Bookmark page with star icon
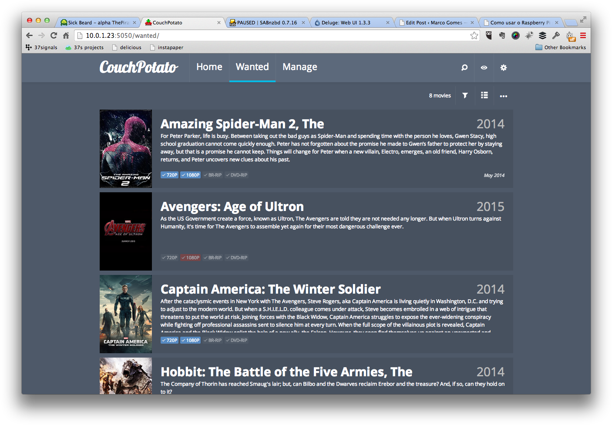This screenshot has height=425, width=612. click(474, 36)
